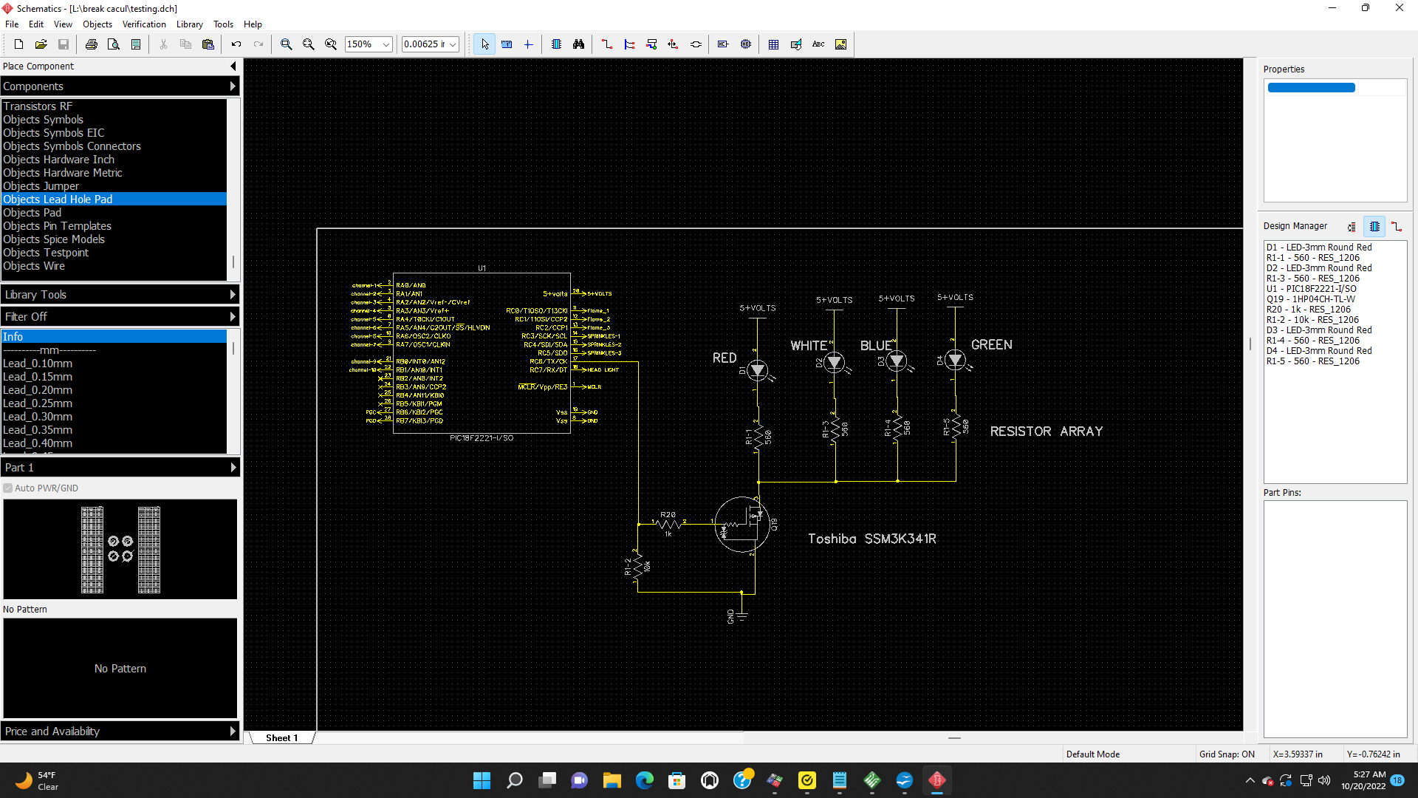Select the Transistors RF library

114,106
